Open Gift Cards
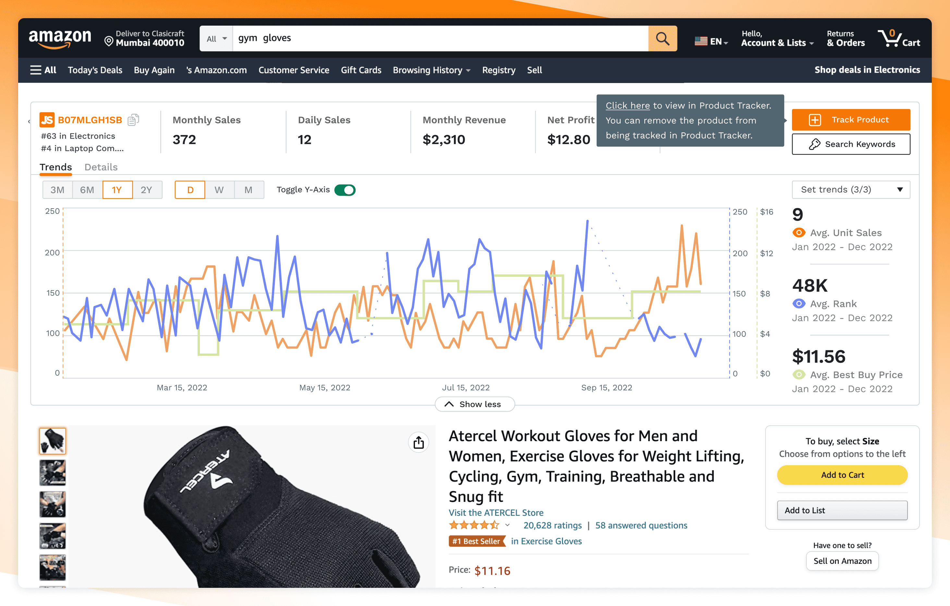 [x=361, y=70]
